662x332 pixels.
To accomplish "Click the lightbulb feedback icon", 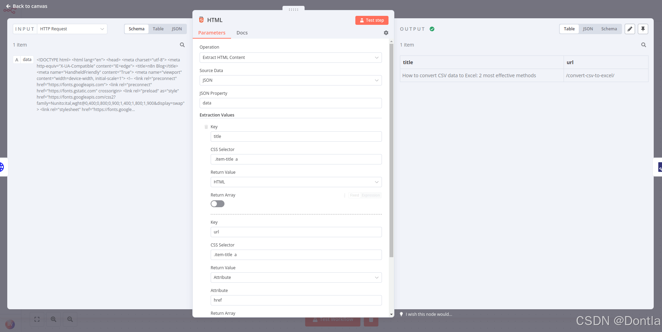I will [401, 314].
